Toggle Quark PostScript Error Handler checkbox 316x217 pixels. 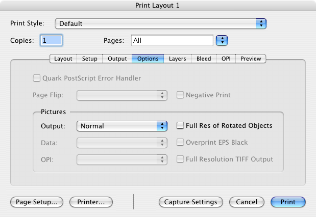37,78
